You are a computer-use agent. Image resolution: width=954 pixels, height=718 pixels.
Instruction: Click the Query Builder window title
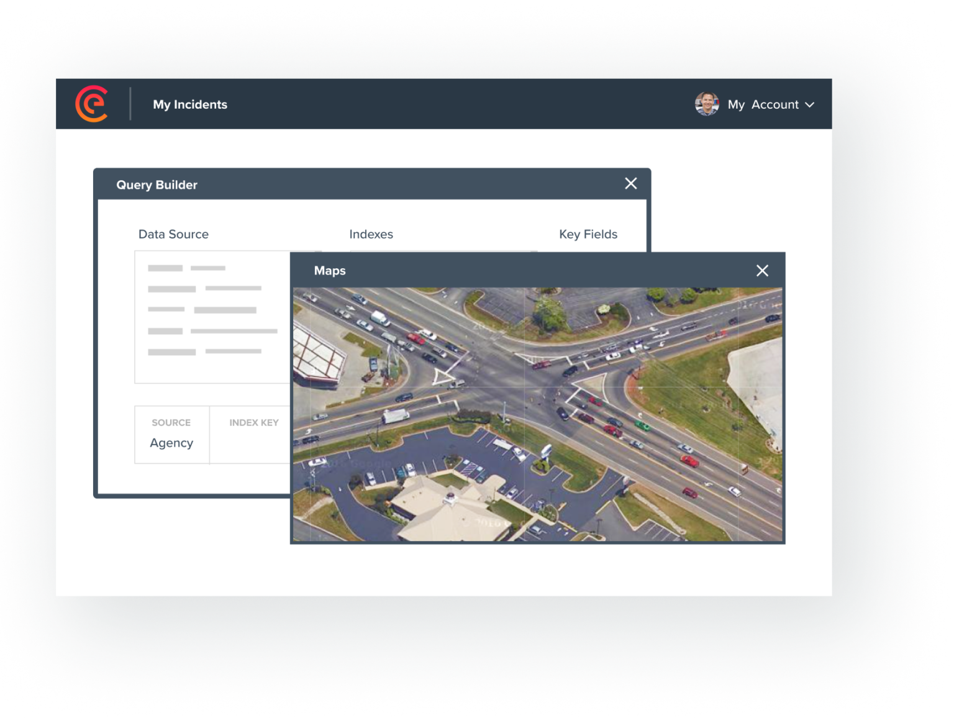point(157,184)
